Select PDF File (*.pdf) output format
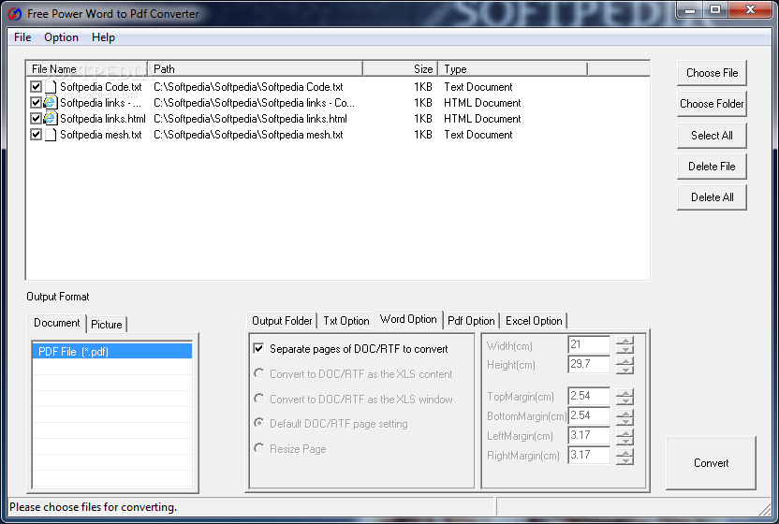Image resolution: width=779 pixels, height=524 pixels. pos(112,351)
